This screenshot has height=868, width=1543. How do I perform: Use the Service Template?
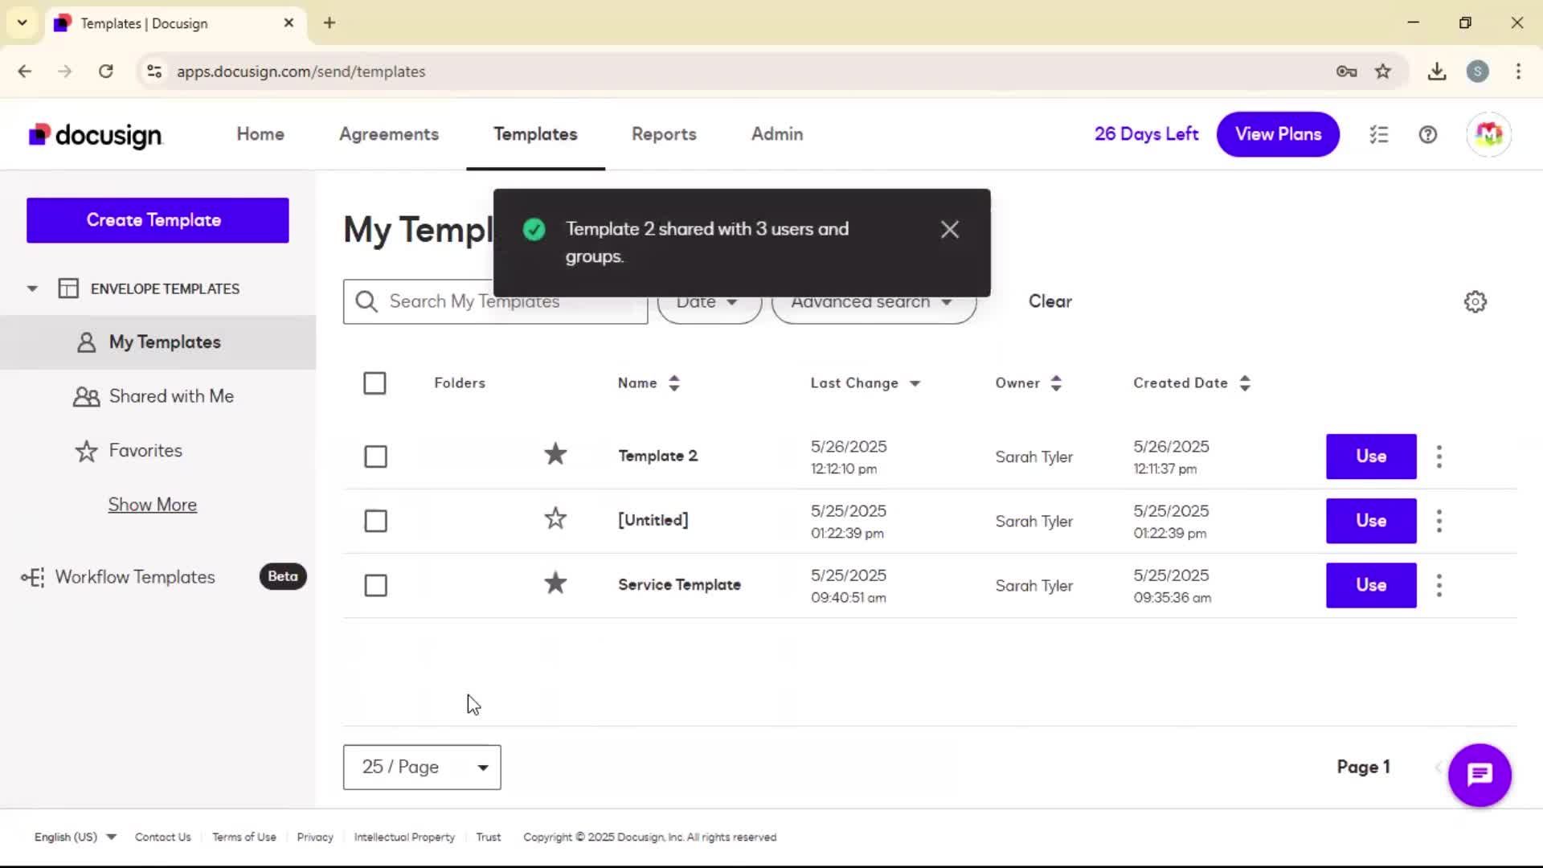pyautogui.click(x=1371, y=585)
